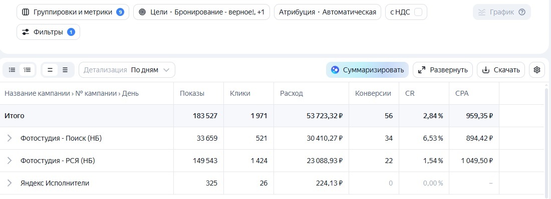Image resolution: width=551 pixels, height=199 pixels.
Task: Open table settings gear icon
Action: [x=536, y=70]
